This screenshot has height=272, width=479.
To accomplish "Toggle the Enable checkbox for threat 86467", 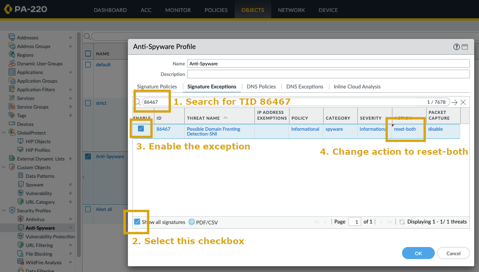I will [141, 129].
